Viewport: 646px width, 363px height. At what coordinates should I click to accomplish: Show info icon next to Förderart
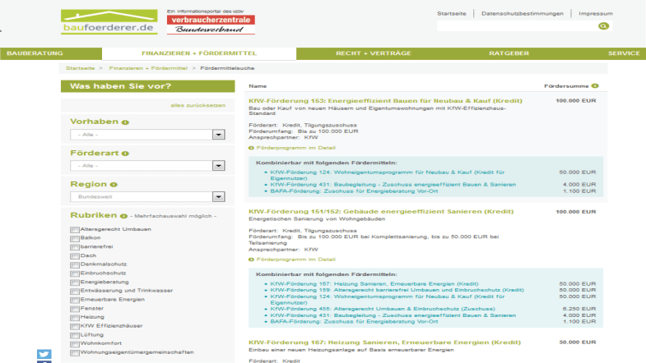point(125,154)
